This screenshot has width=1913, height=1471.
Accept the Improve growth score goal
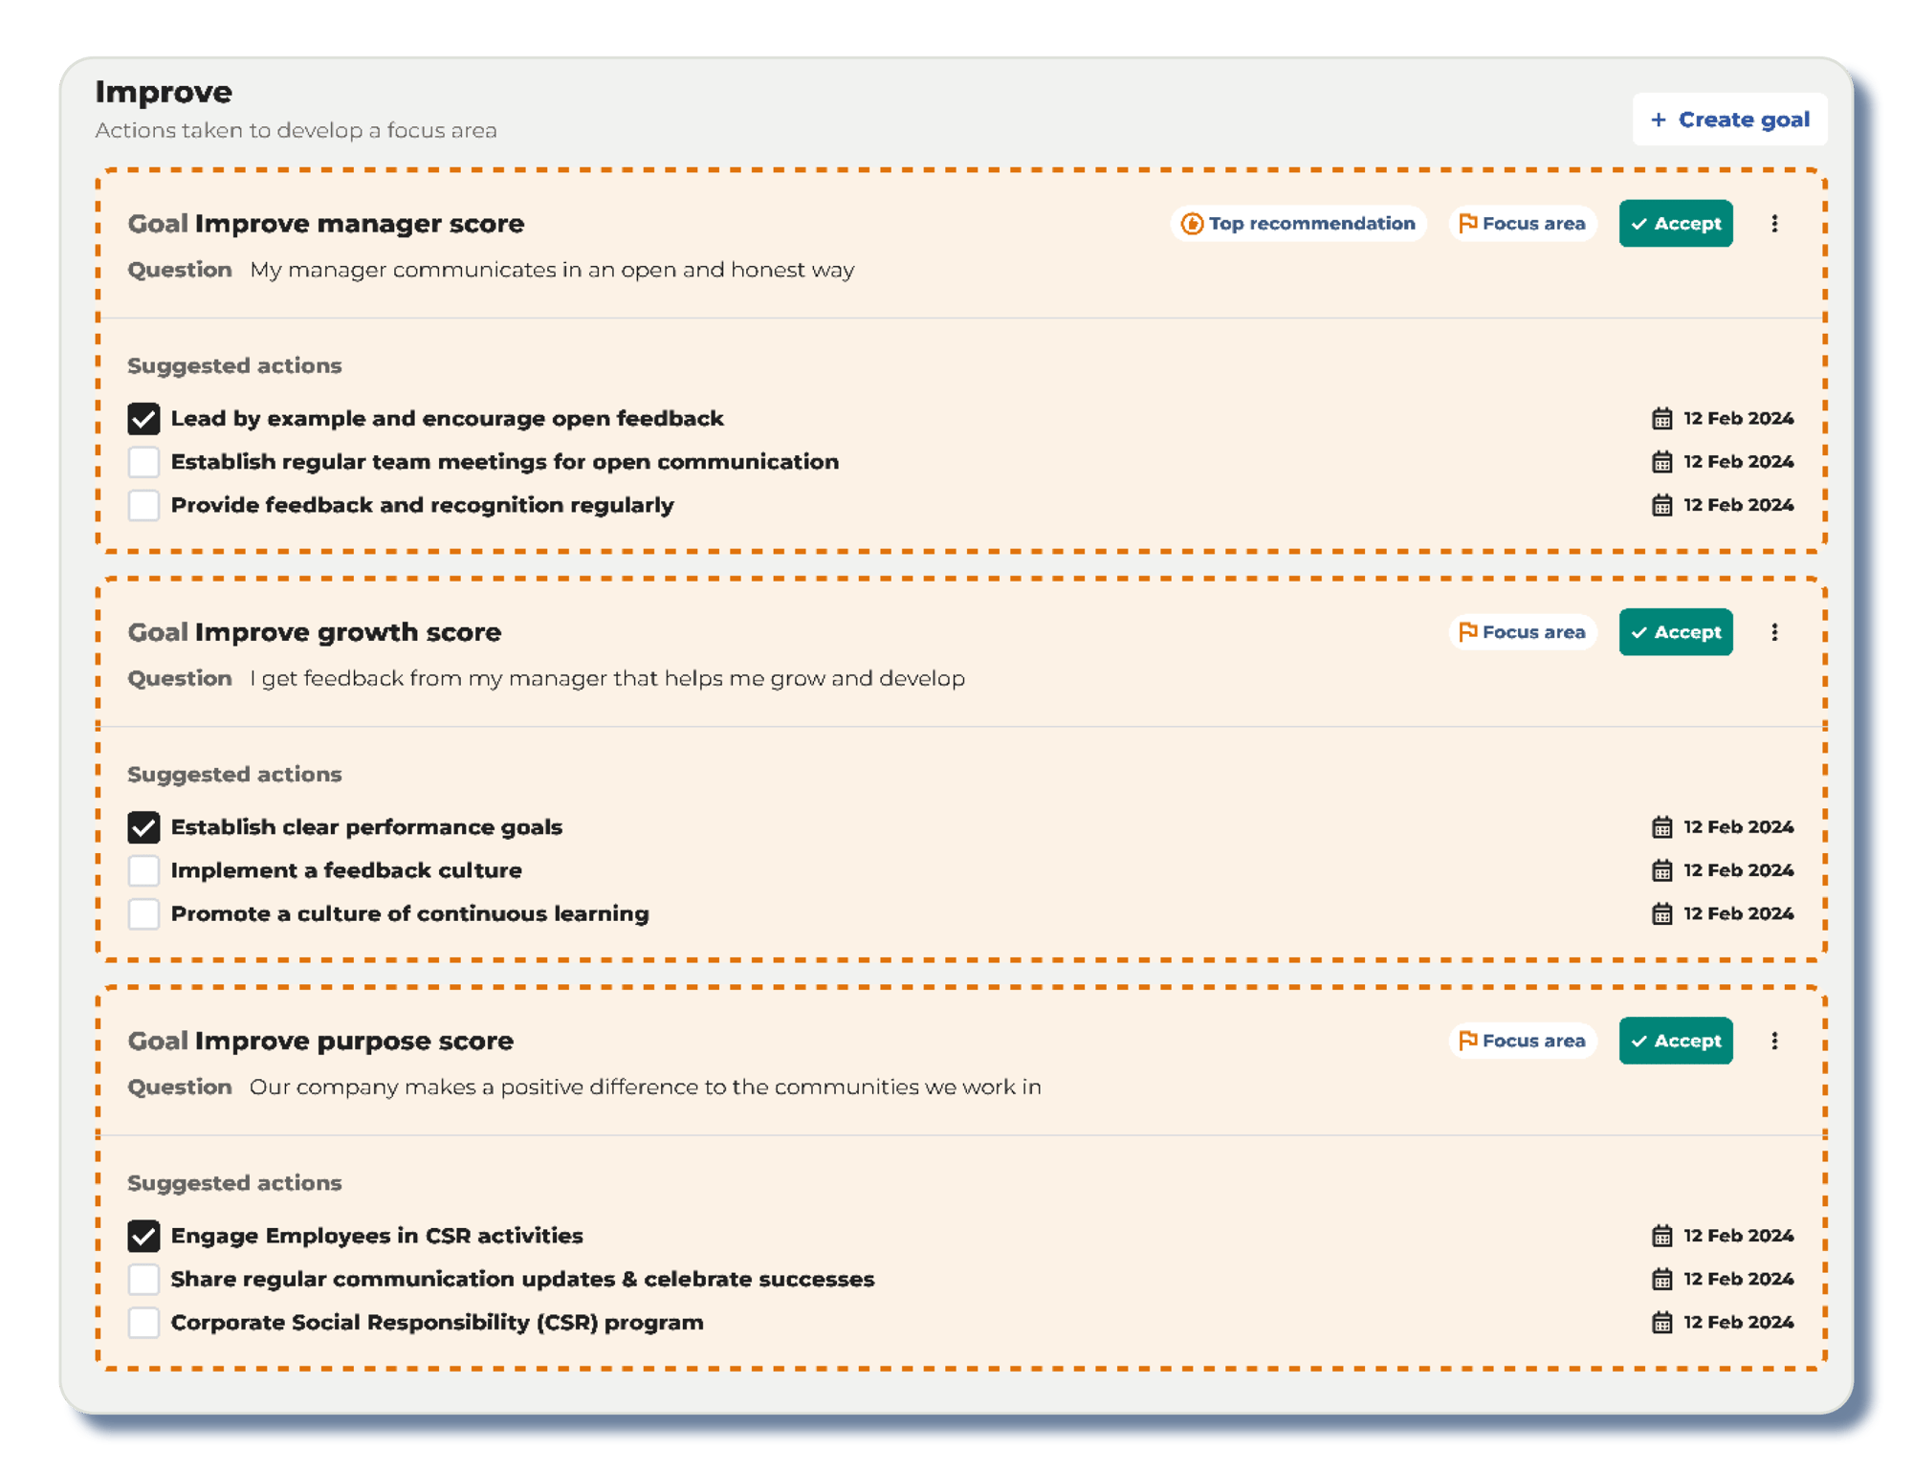pyautogui.click(x=1677, y=632)
